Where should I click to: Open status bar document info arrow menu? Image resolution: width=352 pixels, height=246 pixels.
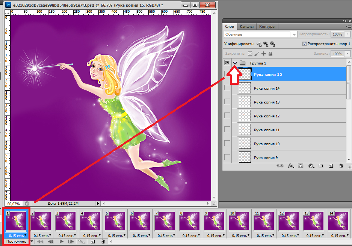(97, 203)
